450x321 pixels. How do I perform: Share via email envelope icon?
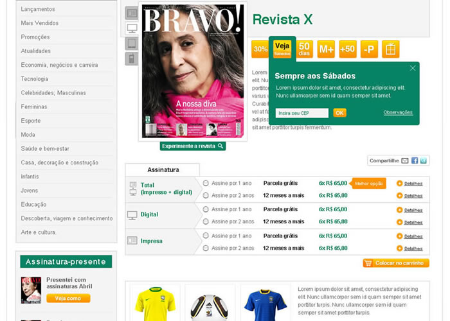click(x=404, y=160)
